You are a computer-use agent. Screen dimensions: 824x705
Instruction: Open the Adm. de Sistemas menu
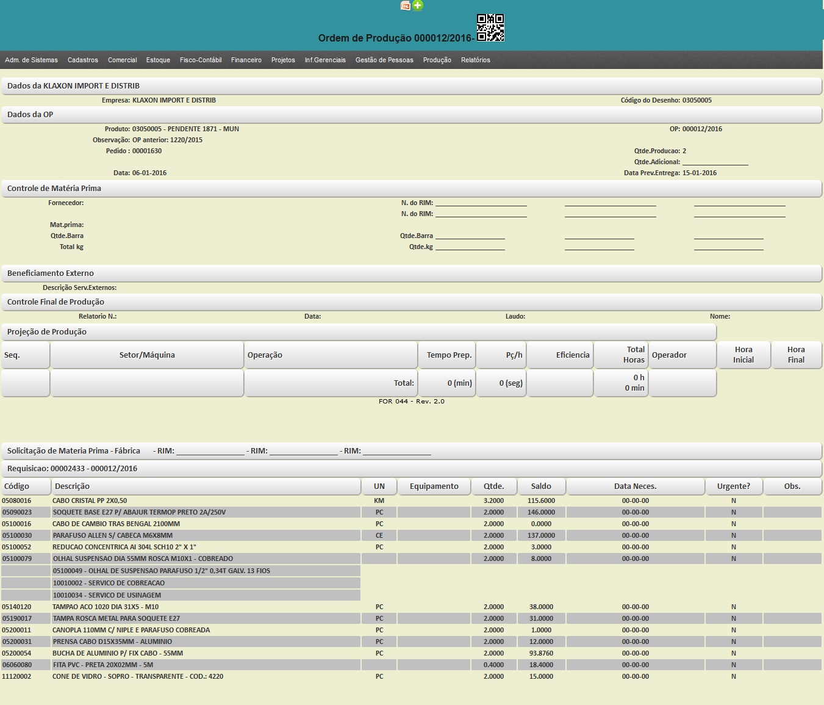[x=31, y=60]
